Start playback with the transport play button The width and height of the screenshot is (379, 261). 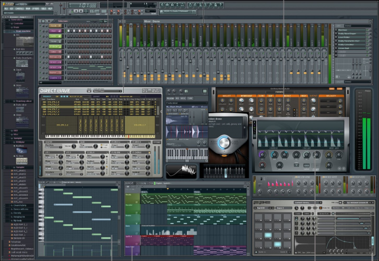click(x=76, y=11)
